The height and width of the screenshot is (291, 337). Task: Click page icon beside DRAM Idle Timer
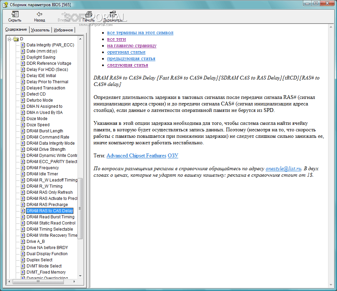23,174
